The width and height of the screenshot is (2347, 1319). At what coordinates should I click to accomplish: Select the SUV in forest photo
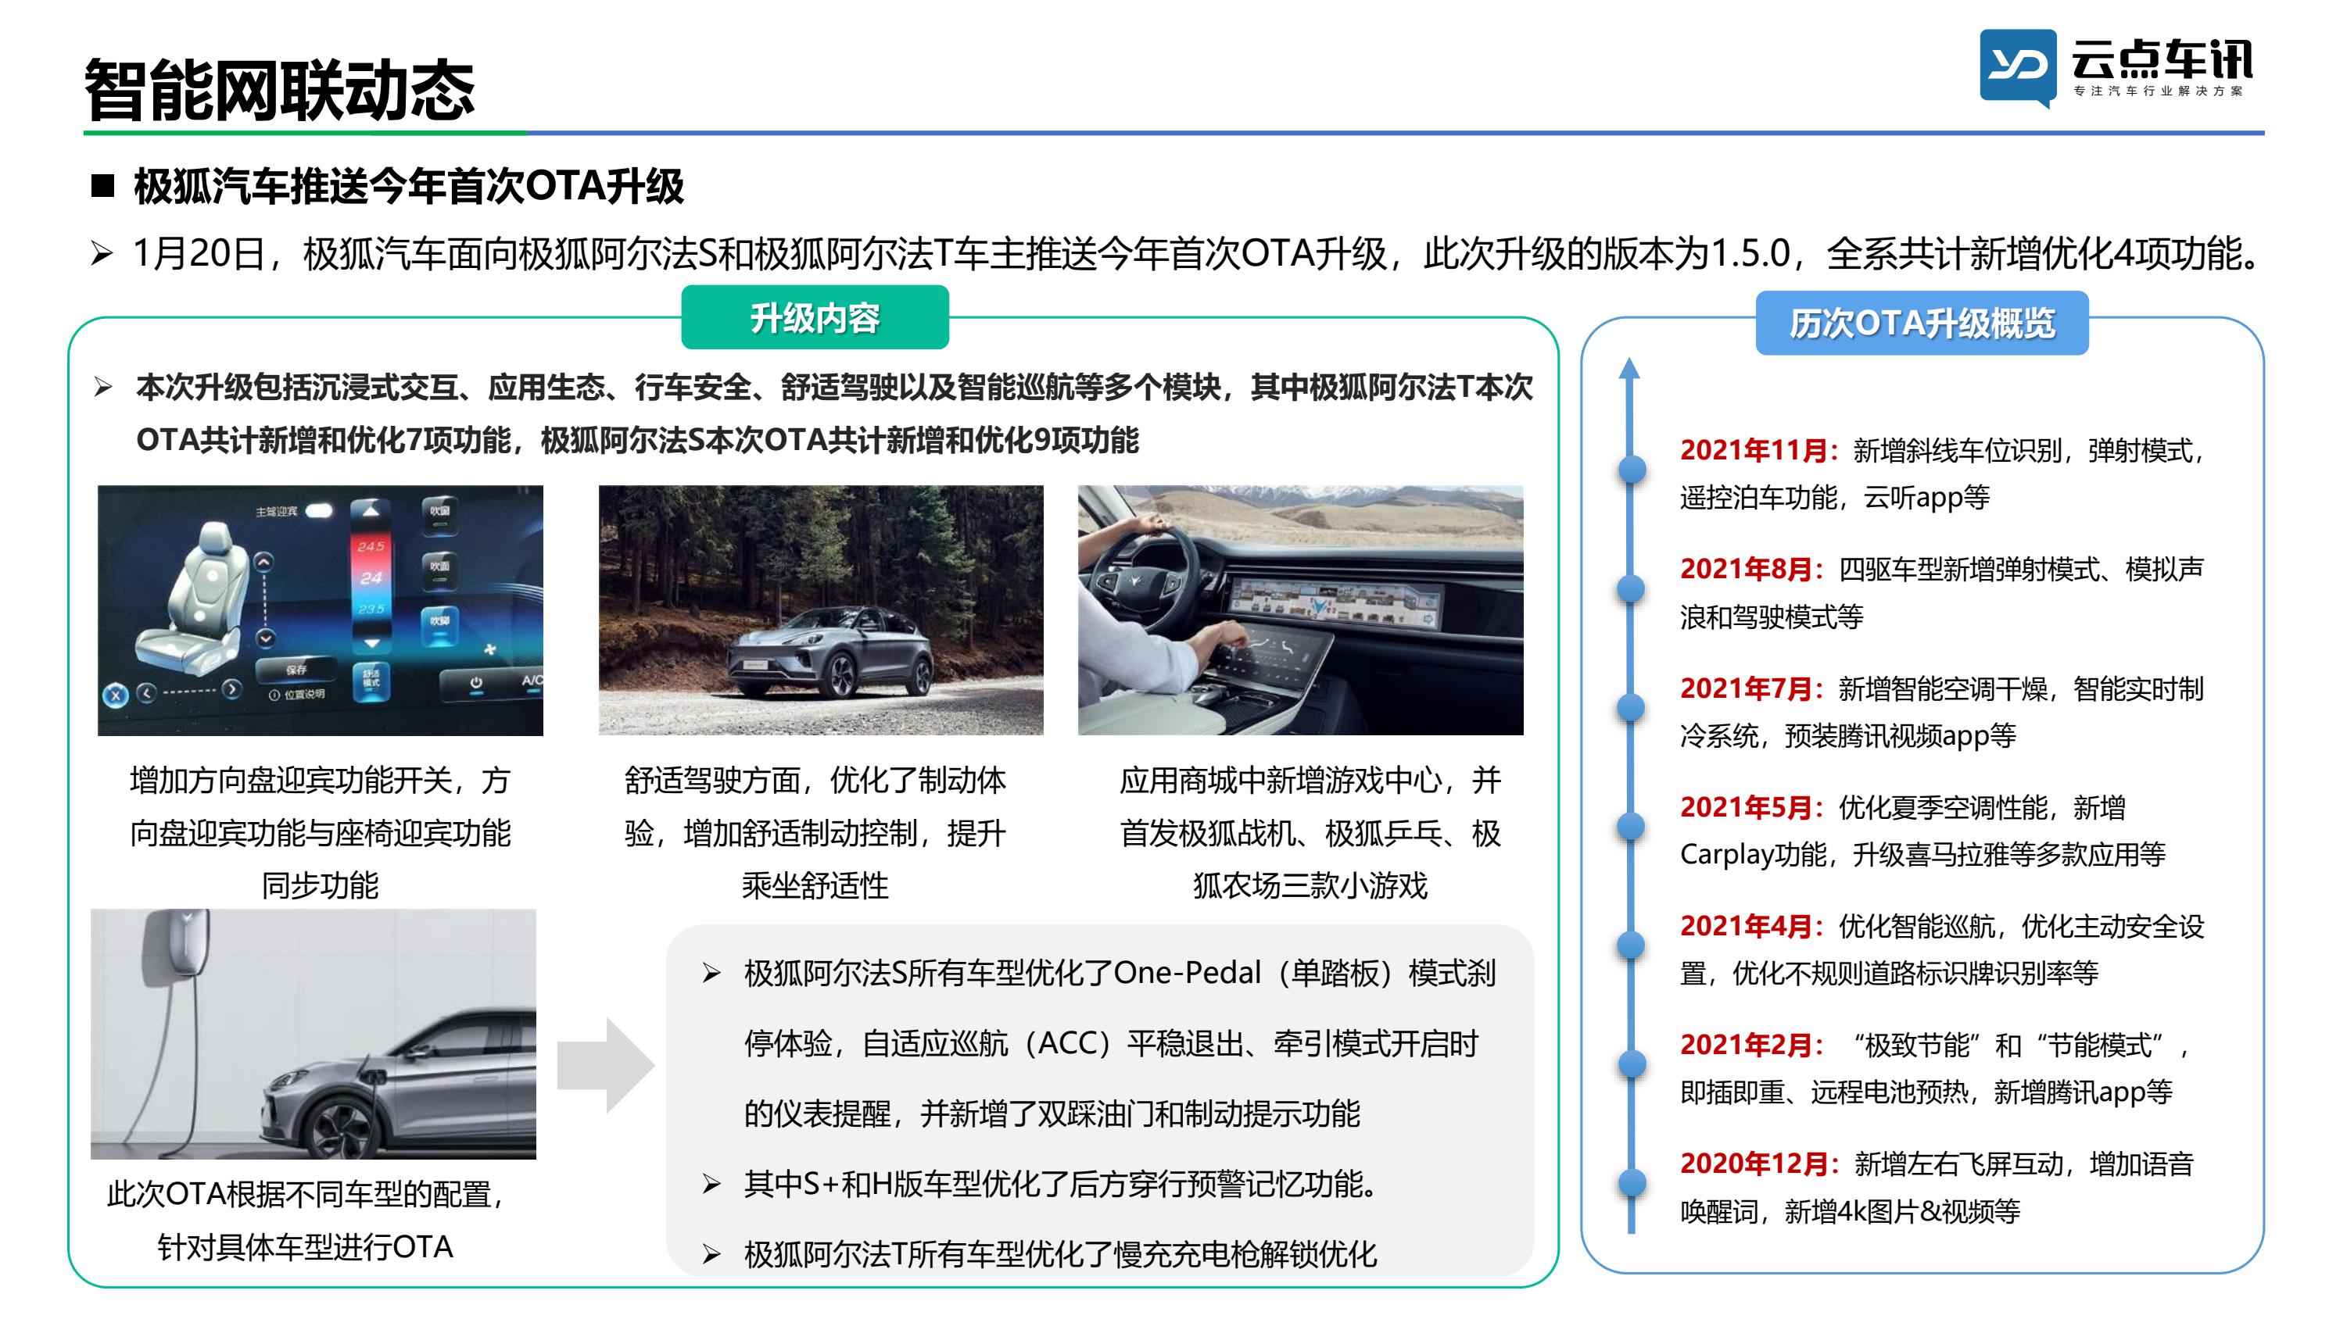coord(820,610)
